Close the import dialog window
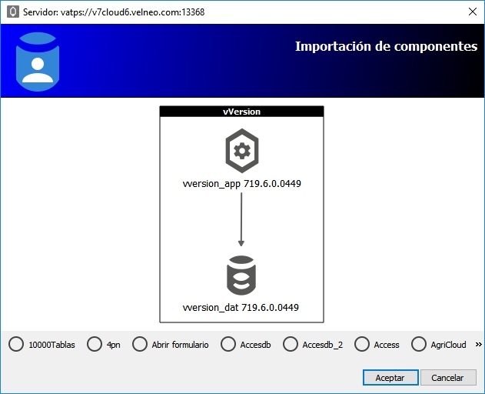Viewport: 485px width, 394px height. (471, 12)
